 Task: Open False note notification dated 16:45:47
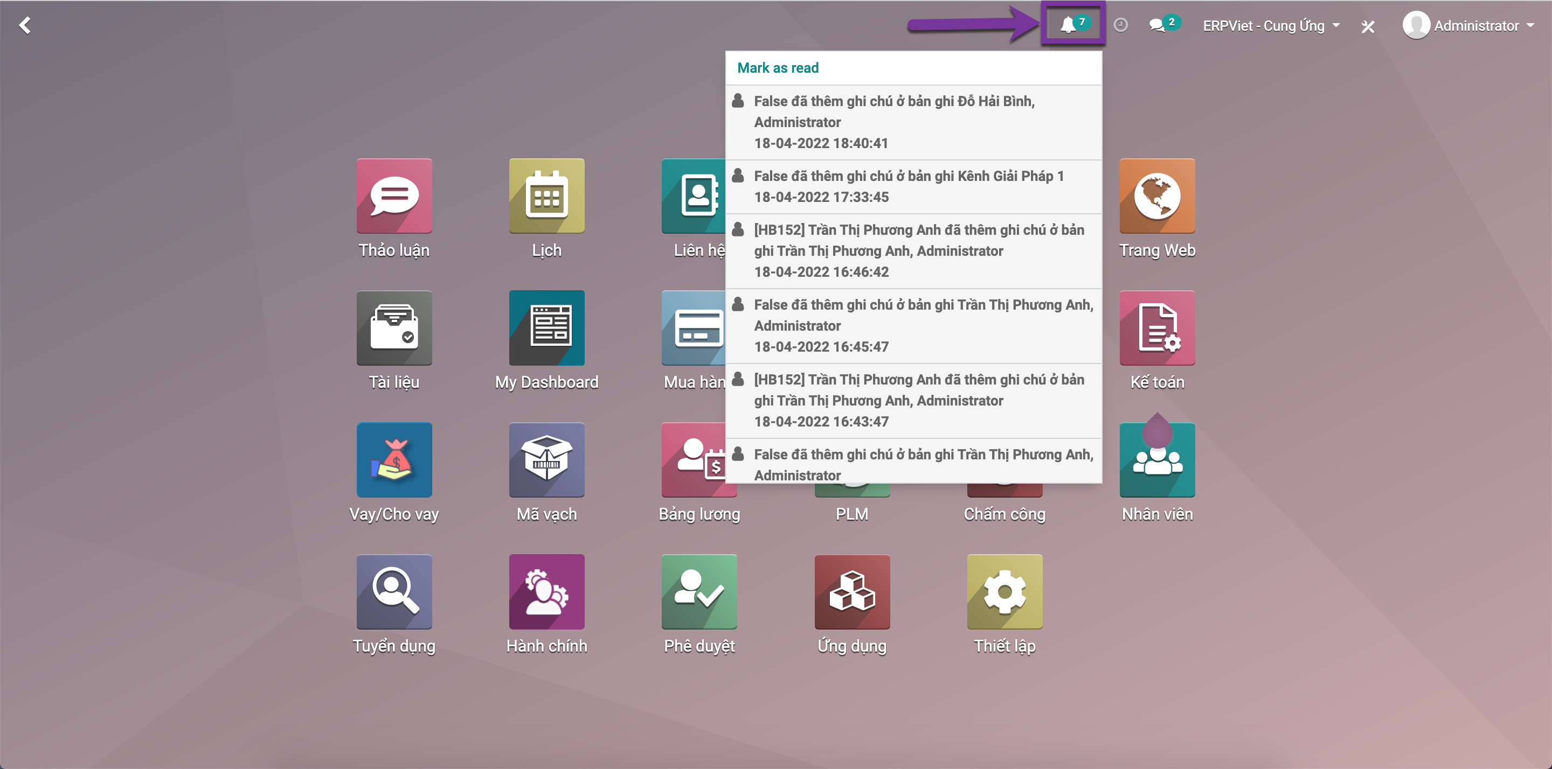[913, 326]
